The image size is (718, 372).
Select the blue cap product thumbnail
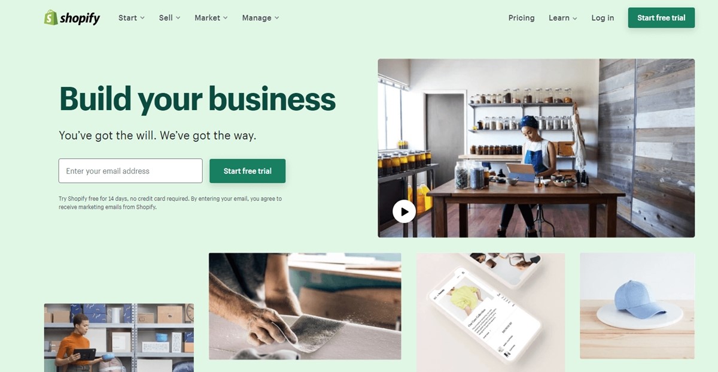tap(637, 306)
